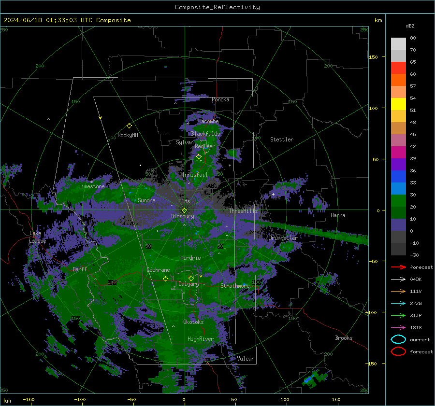Click the yellow 54 dBZ color swatch

[x=398, y=104]
